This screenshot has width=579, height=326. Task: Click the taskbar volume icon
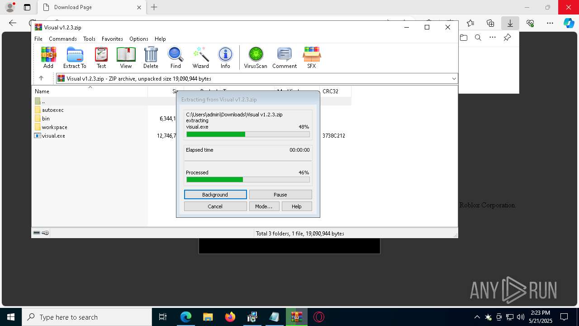(x=521, y=317)
